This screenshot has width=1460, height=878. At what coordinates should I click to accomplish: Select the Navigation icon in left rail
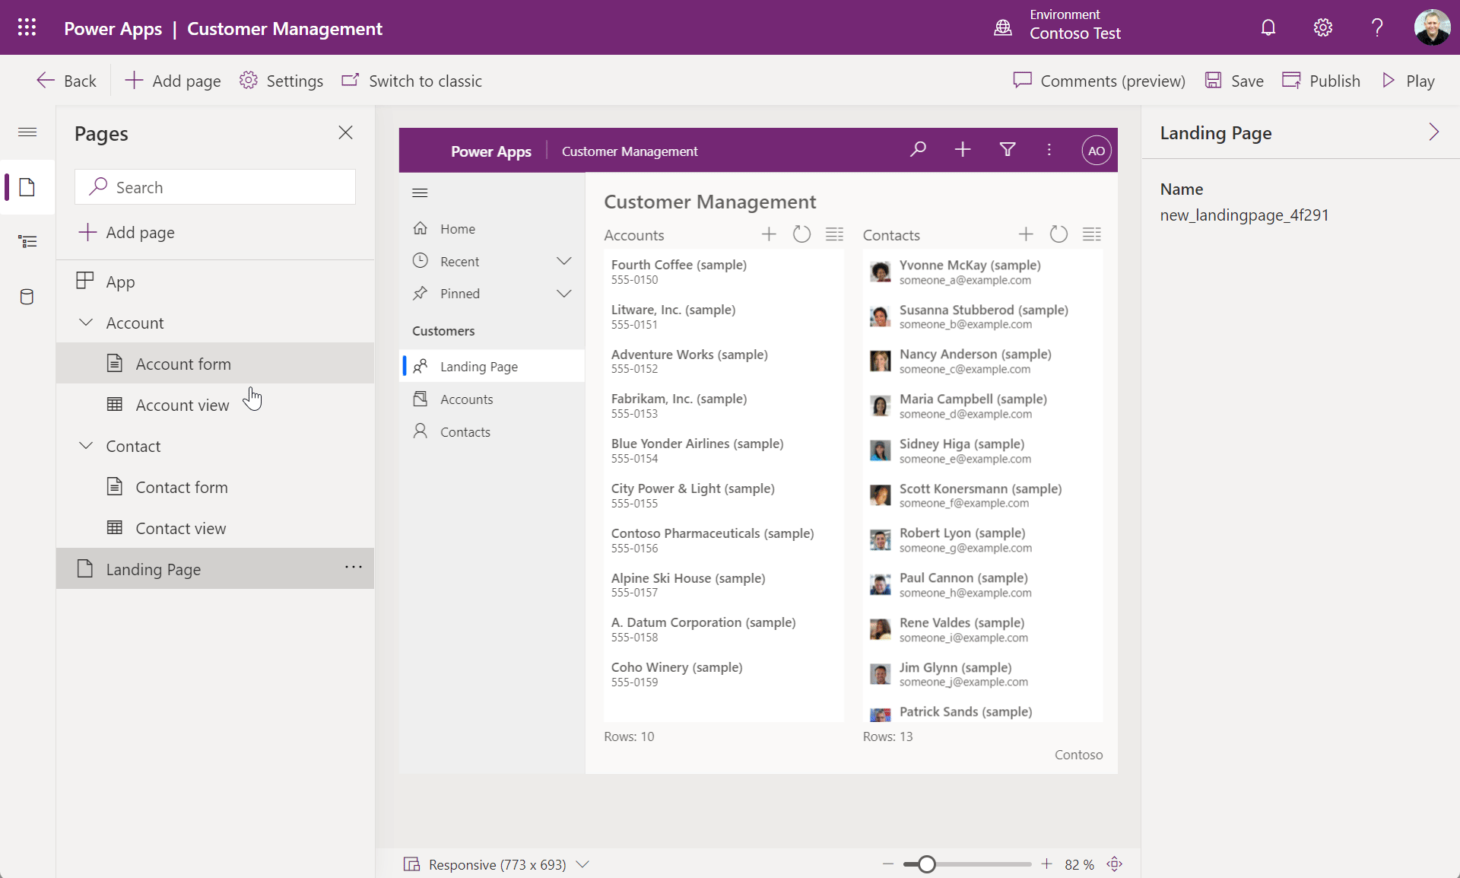(27, 241)
